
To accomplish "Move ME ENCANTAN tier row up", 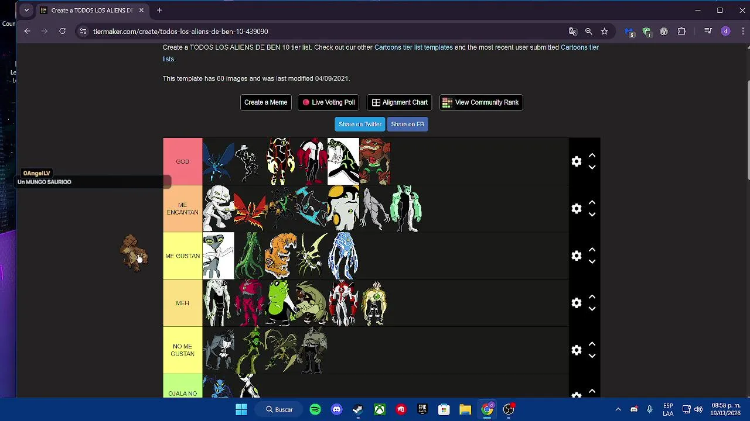I will coord(592,203).
